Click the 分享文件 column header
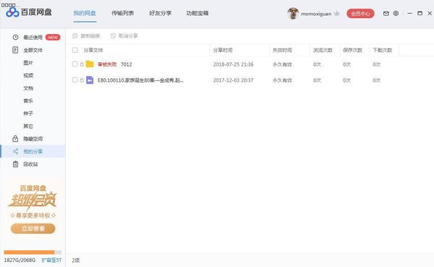This screenshot has width=434, height=267. (x=93, y=50)
